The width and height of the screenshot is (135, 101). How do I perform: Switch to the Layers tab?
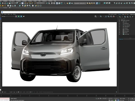coord(120,14)
